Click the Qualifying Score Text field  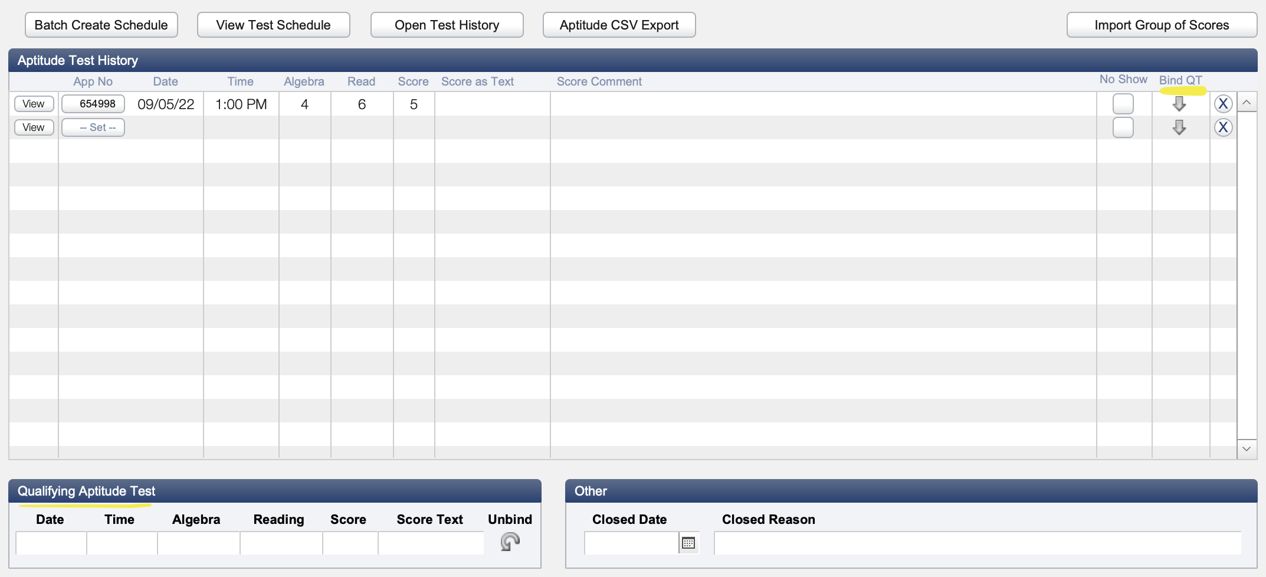[x=431, y=543]
